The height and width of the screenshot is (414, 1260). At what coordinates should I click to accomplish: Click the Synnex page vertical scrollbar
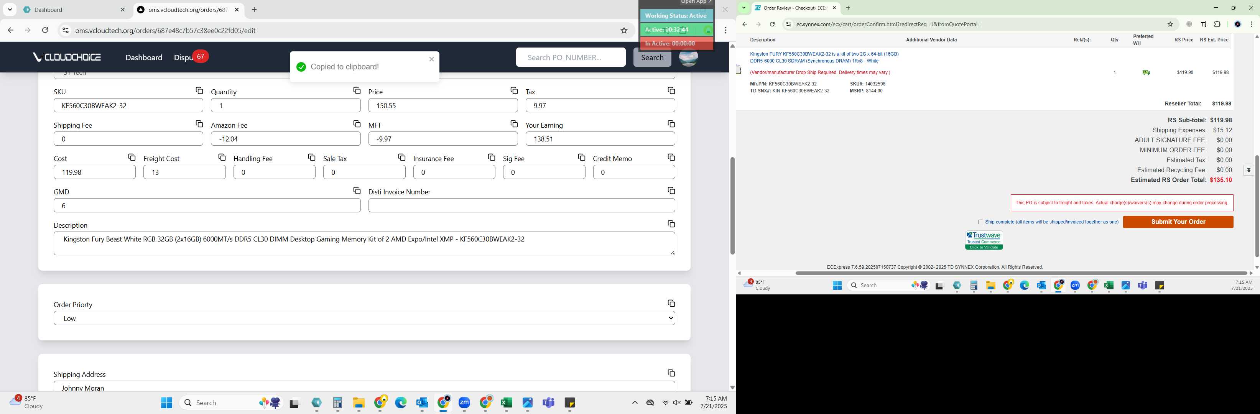(1256, 205)
